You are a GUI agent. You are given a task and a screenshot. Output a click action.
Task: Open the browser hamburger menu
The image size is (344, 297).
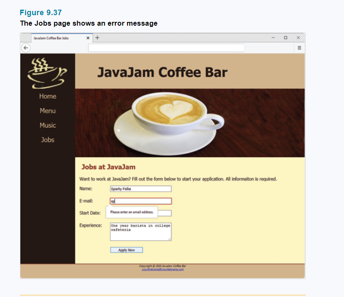point(299,48)
